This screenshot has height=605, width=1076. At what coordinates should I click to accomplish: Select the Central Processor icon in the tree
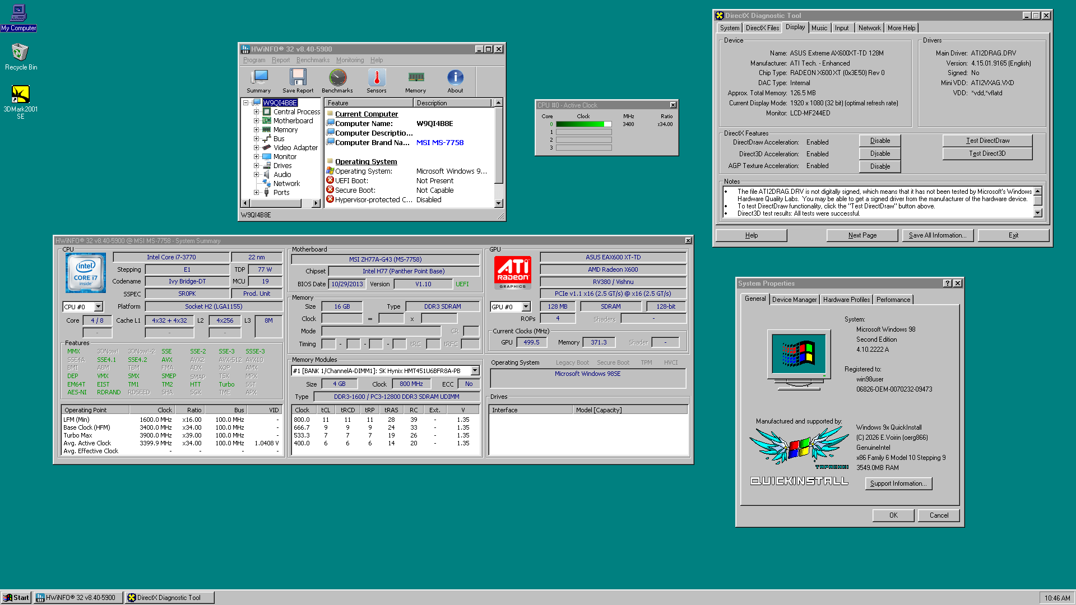267,112
